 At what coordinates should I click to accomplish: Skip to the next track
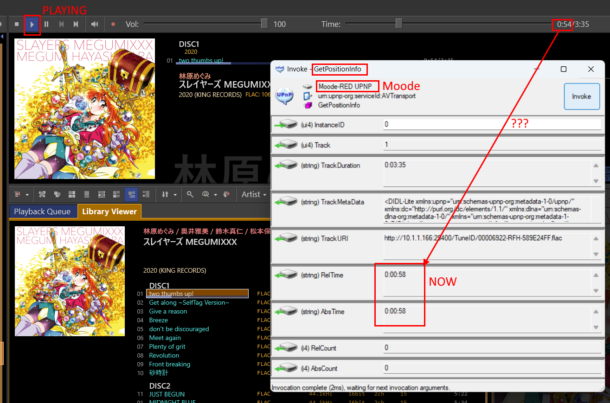[76, 24]
